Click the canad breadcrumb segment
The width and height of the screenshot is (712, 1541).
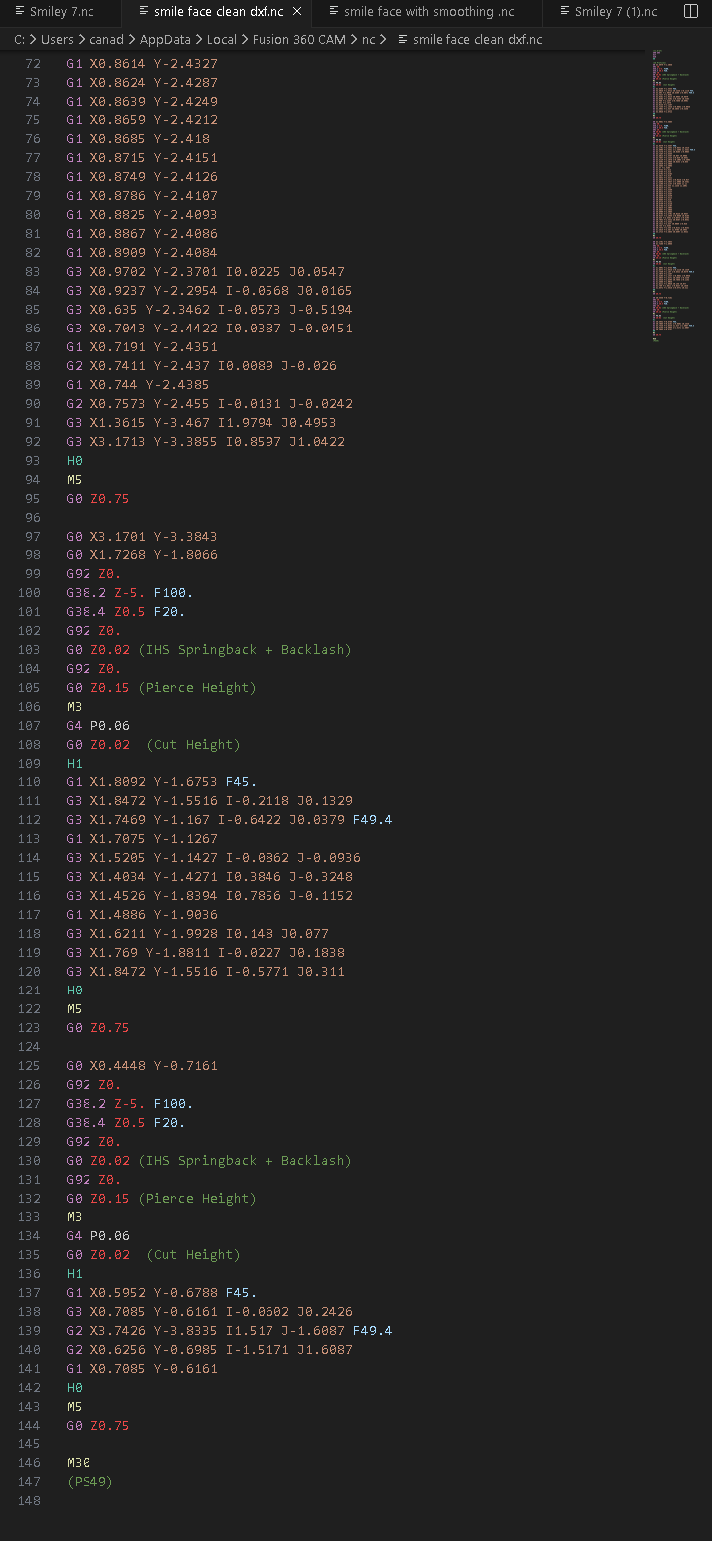[x=106, y=40]
